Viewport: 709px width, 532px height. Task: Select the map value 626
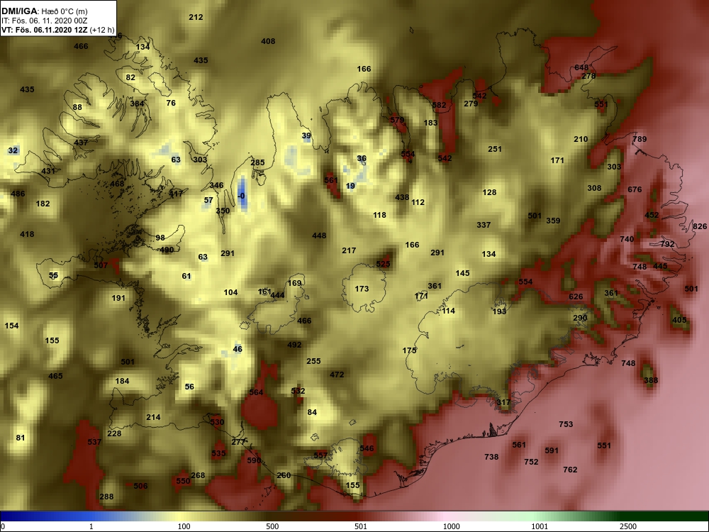(x=576, y=297)
